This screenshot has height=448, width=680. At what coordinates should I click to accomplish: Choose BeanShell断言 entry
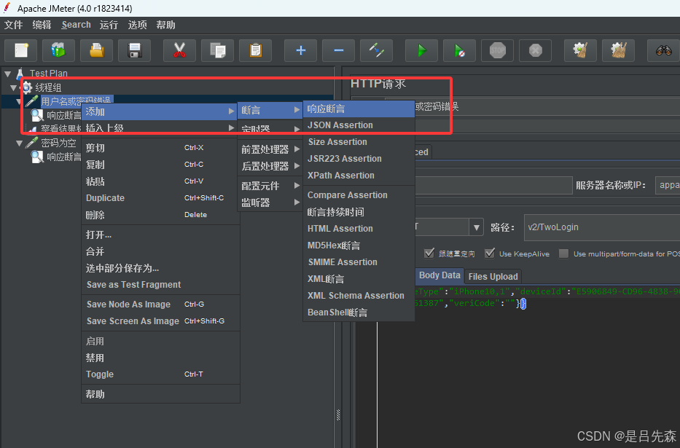[x=359, y=313]
